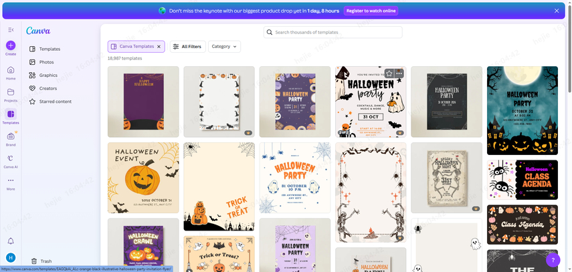Viewport: 572px width, 272px height.
Task: Click the crown badge on dancing skeletons template
Action: 476,209
